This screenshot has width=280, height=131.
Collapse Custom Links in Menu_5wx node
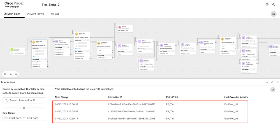tap(88, 40)
